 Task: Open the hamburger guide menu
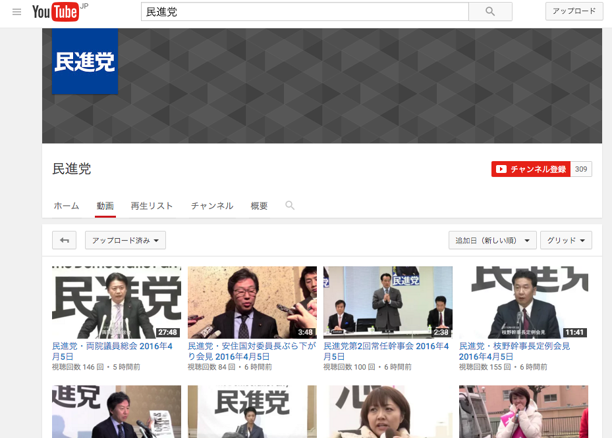click(x=17, y=12)
